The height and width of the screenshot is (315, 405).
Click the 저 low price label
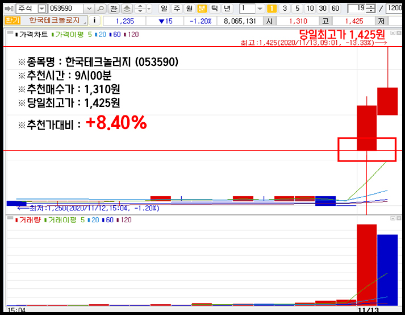[381, 21]
